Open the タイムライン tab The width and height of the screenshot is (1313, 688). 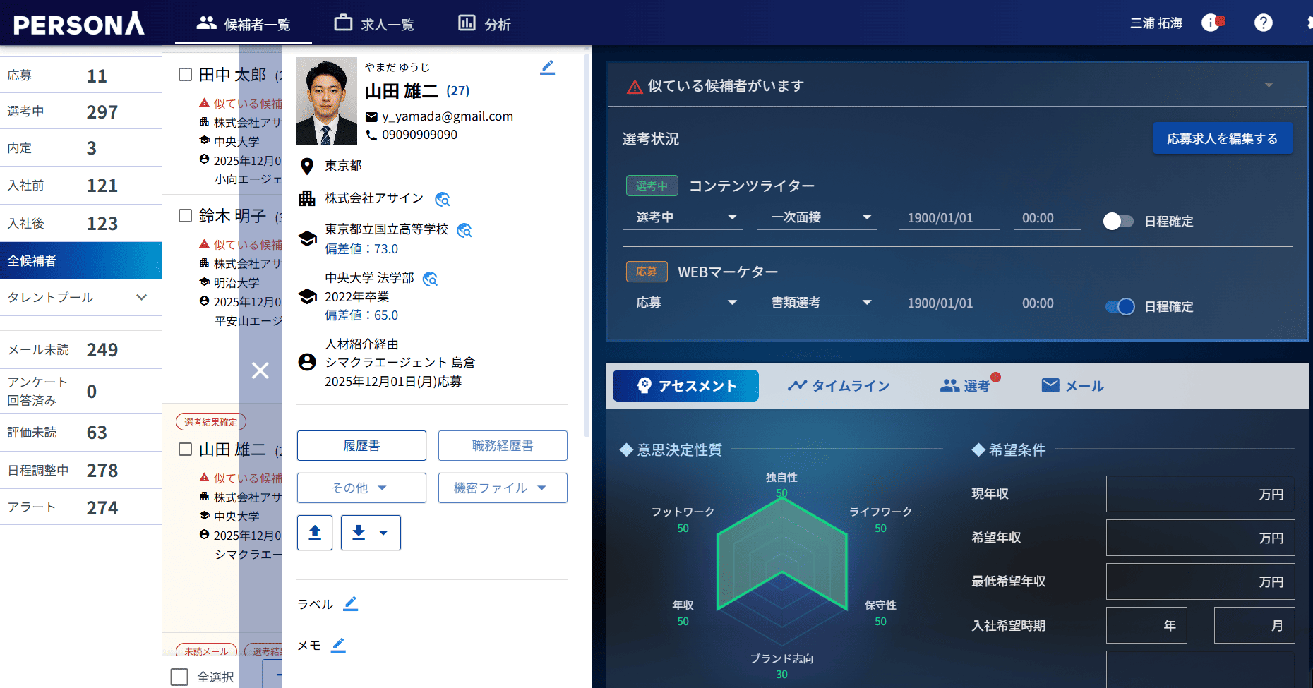(839, 385)
